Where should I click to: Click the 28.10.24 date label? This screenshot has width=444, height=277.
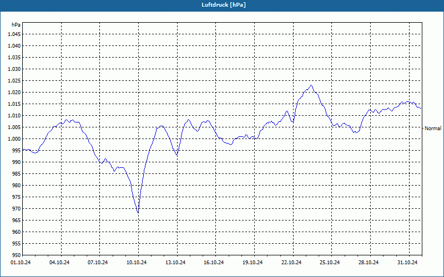[x=369, y=263]
